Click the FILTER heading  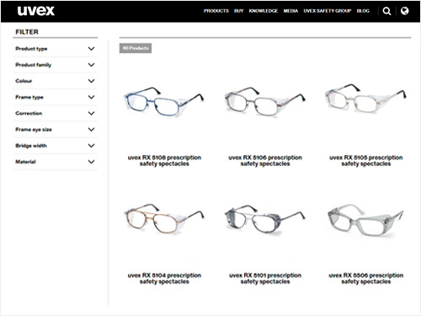[x=27, y=32]
